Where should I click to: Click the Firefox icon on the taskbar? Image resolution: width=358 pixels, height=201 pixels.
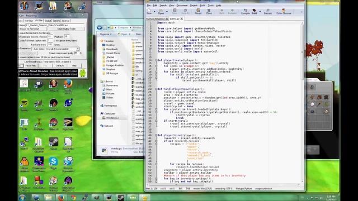61,198
